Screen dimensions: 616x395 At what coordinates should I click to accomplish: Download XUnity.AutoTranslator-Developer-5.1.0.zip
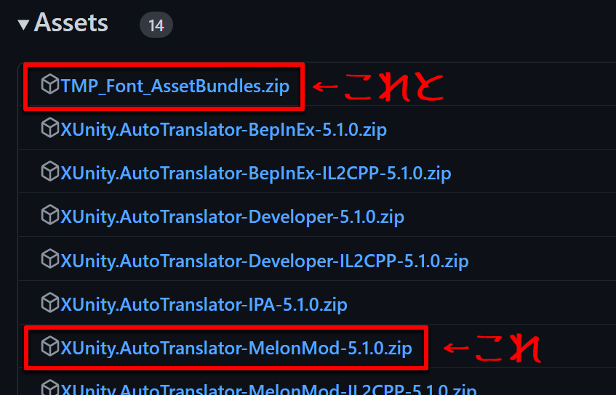(233, 216)
